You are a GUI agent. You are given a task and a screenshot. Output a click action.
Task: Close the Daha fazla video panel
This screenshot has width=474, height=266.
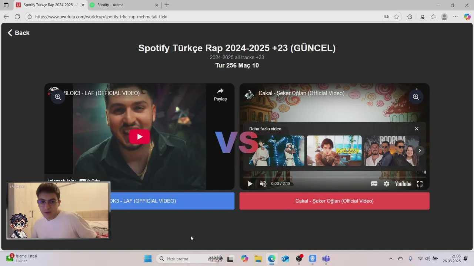417,129
